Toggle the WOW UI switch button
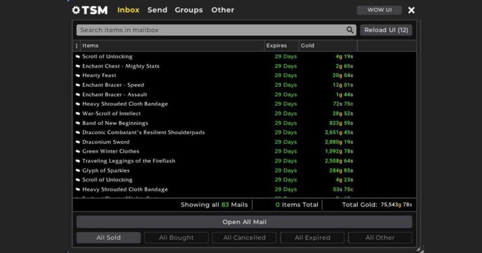The image size is (482, 253). coord(379,10)
